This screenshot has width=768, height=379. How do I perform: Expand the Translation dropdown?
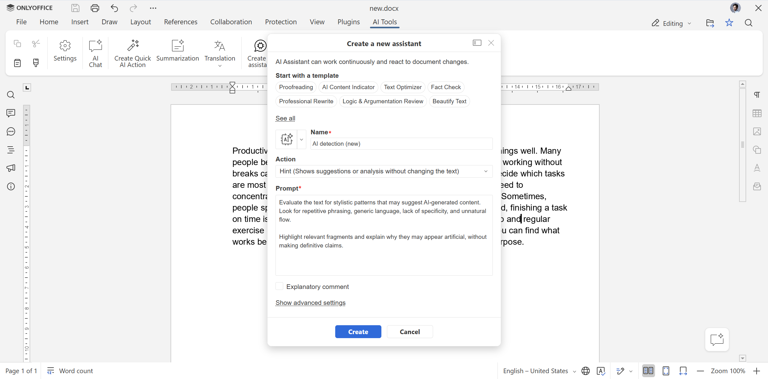coord(220,66)
